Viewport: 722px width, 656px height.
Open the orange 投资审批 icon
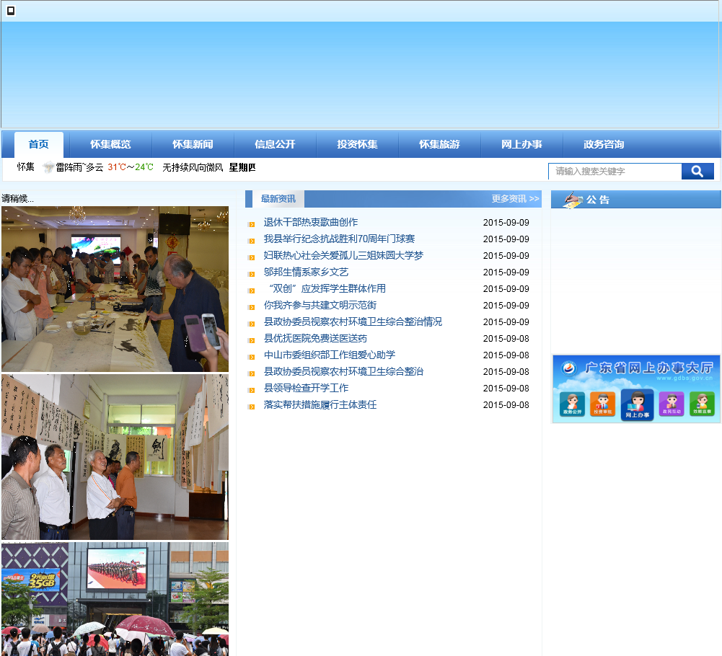[x=603, y=404]
